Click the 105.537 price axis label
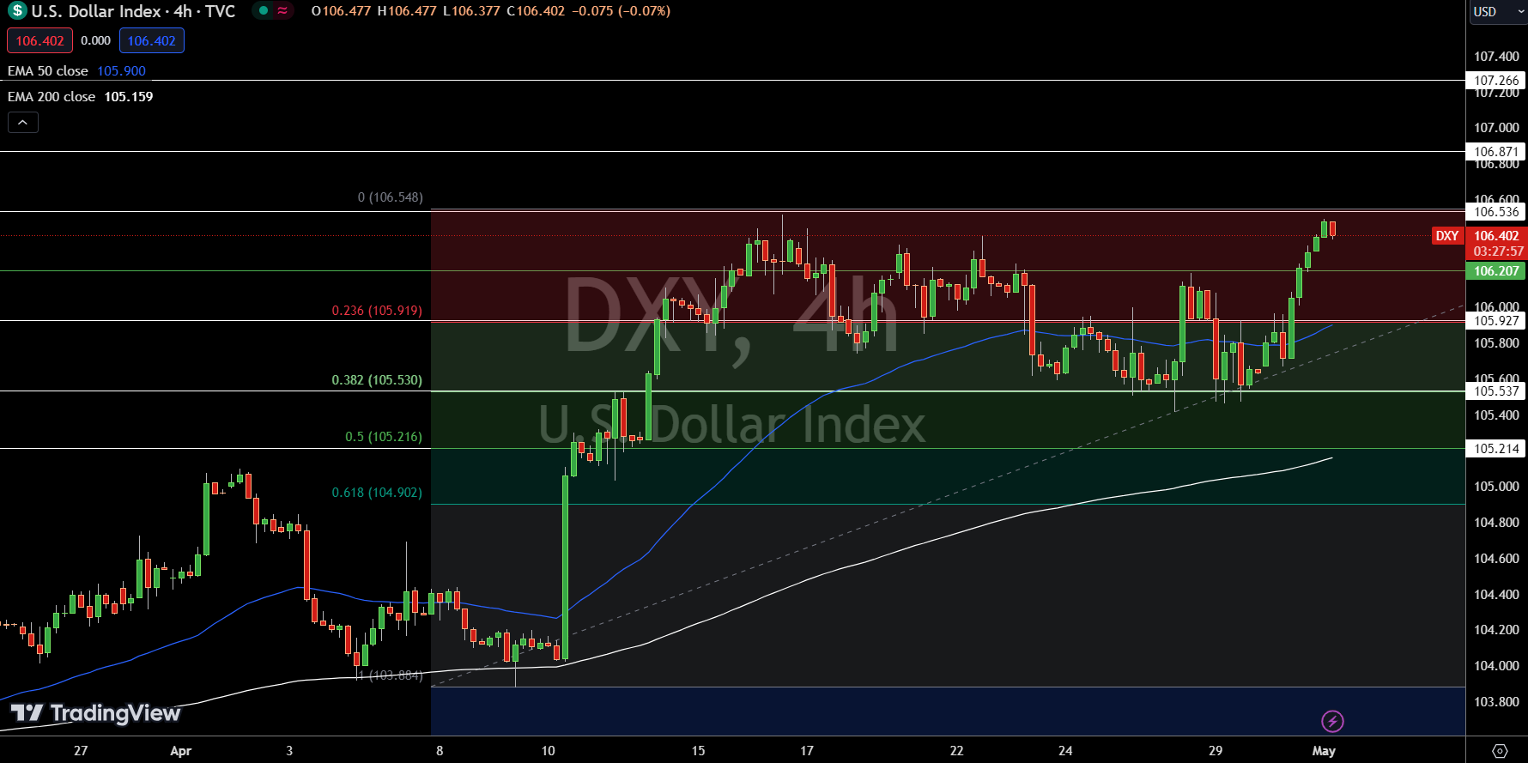Image resolution: width=1528 pixels, height=763 pixels. (x=1496, y=391)
